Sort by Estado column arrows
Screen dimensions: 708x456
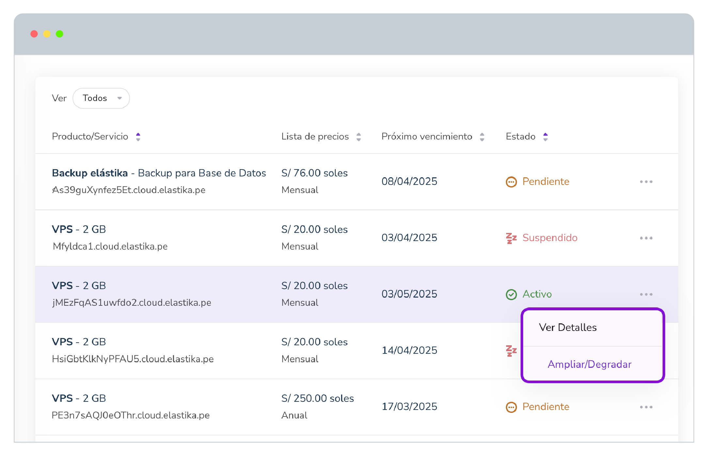[x=545, y=137]
